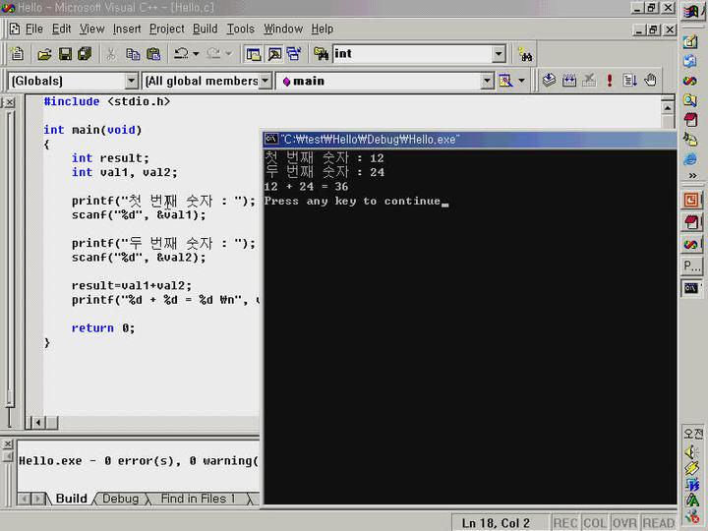
Task: Open the Internet Explorer sidebar icon
Action: (690, 158)
